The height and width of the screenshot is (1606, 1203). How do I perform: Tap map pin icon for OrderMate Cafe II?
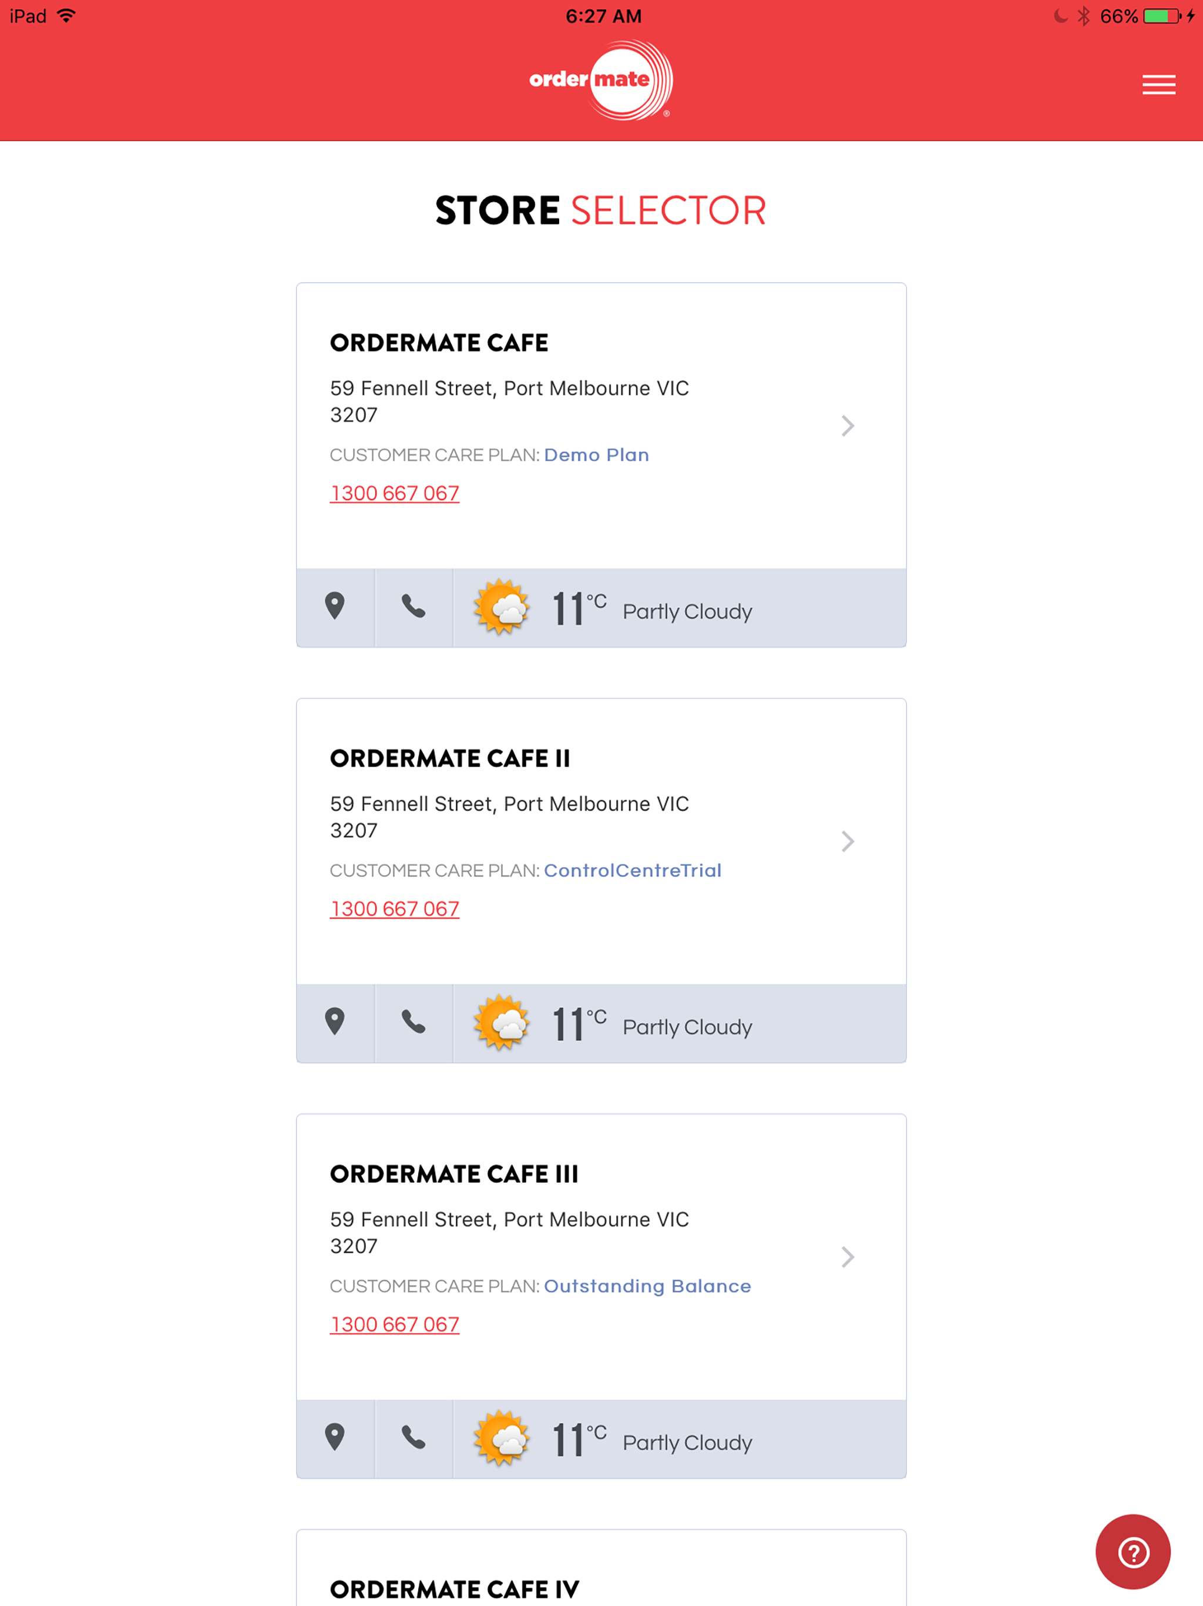click(334, 1022)
